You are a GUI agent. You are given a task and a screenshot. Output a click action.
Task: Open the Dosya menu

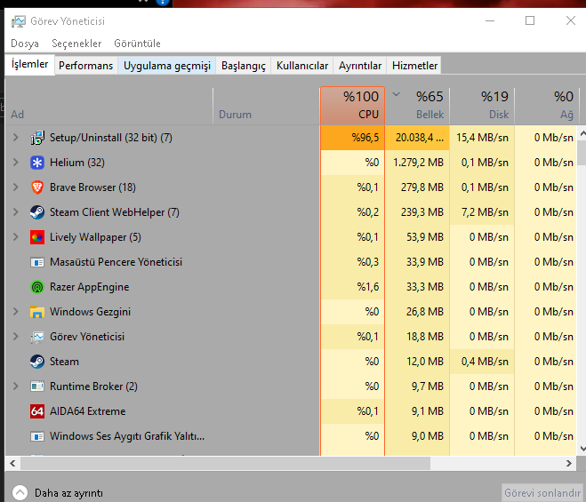click(25, 44)
